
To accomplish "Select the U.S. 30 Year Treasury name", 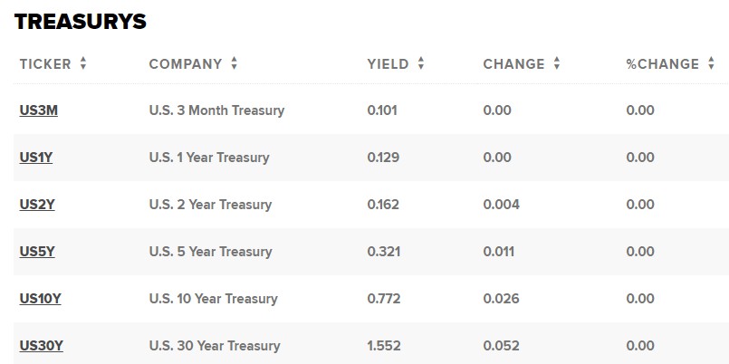I will pyautogui.click(x=214, y=346).
